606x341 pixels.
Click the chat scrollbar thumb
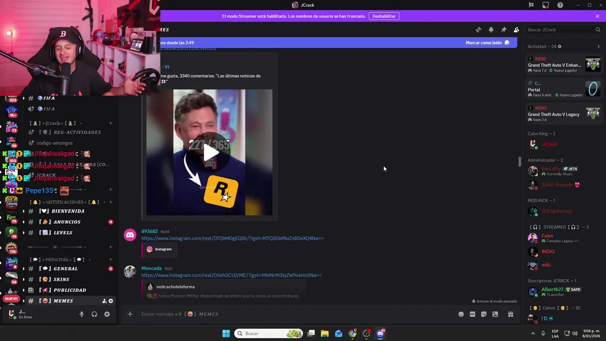pyautogui.click(x=520, y=162)
